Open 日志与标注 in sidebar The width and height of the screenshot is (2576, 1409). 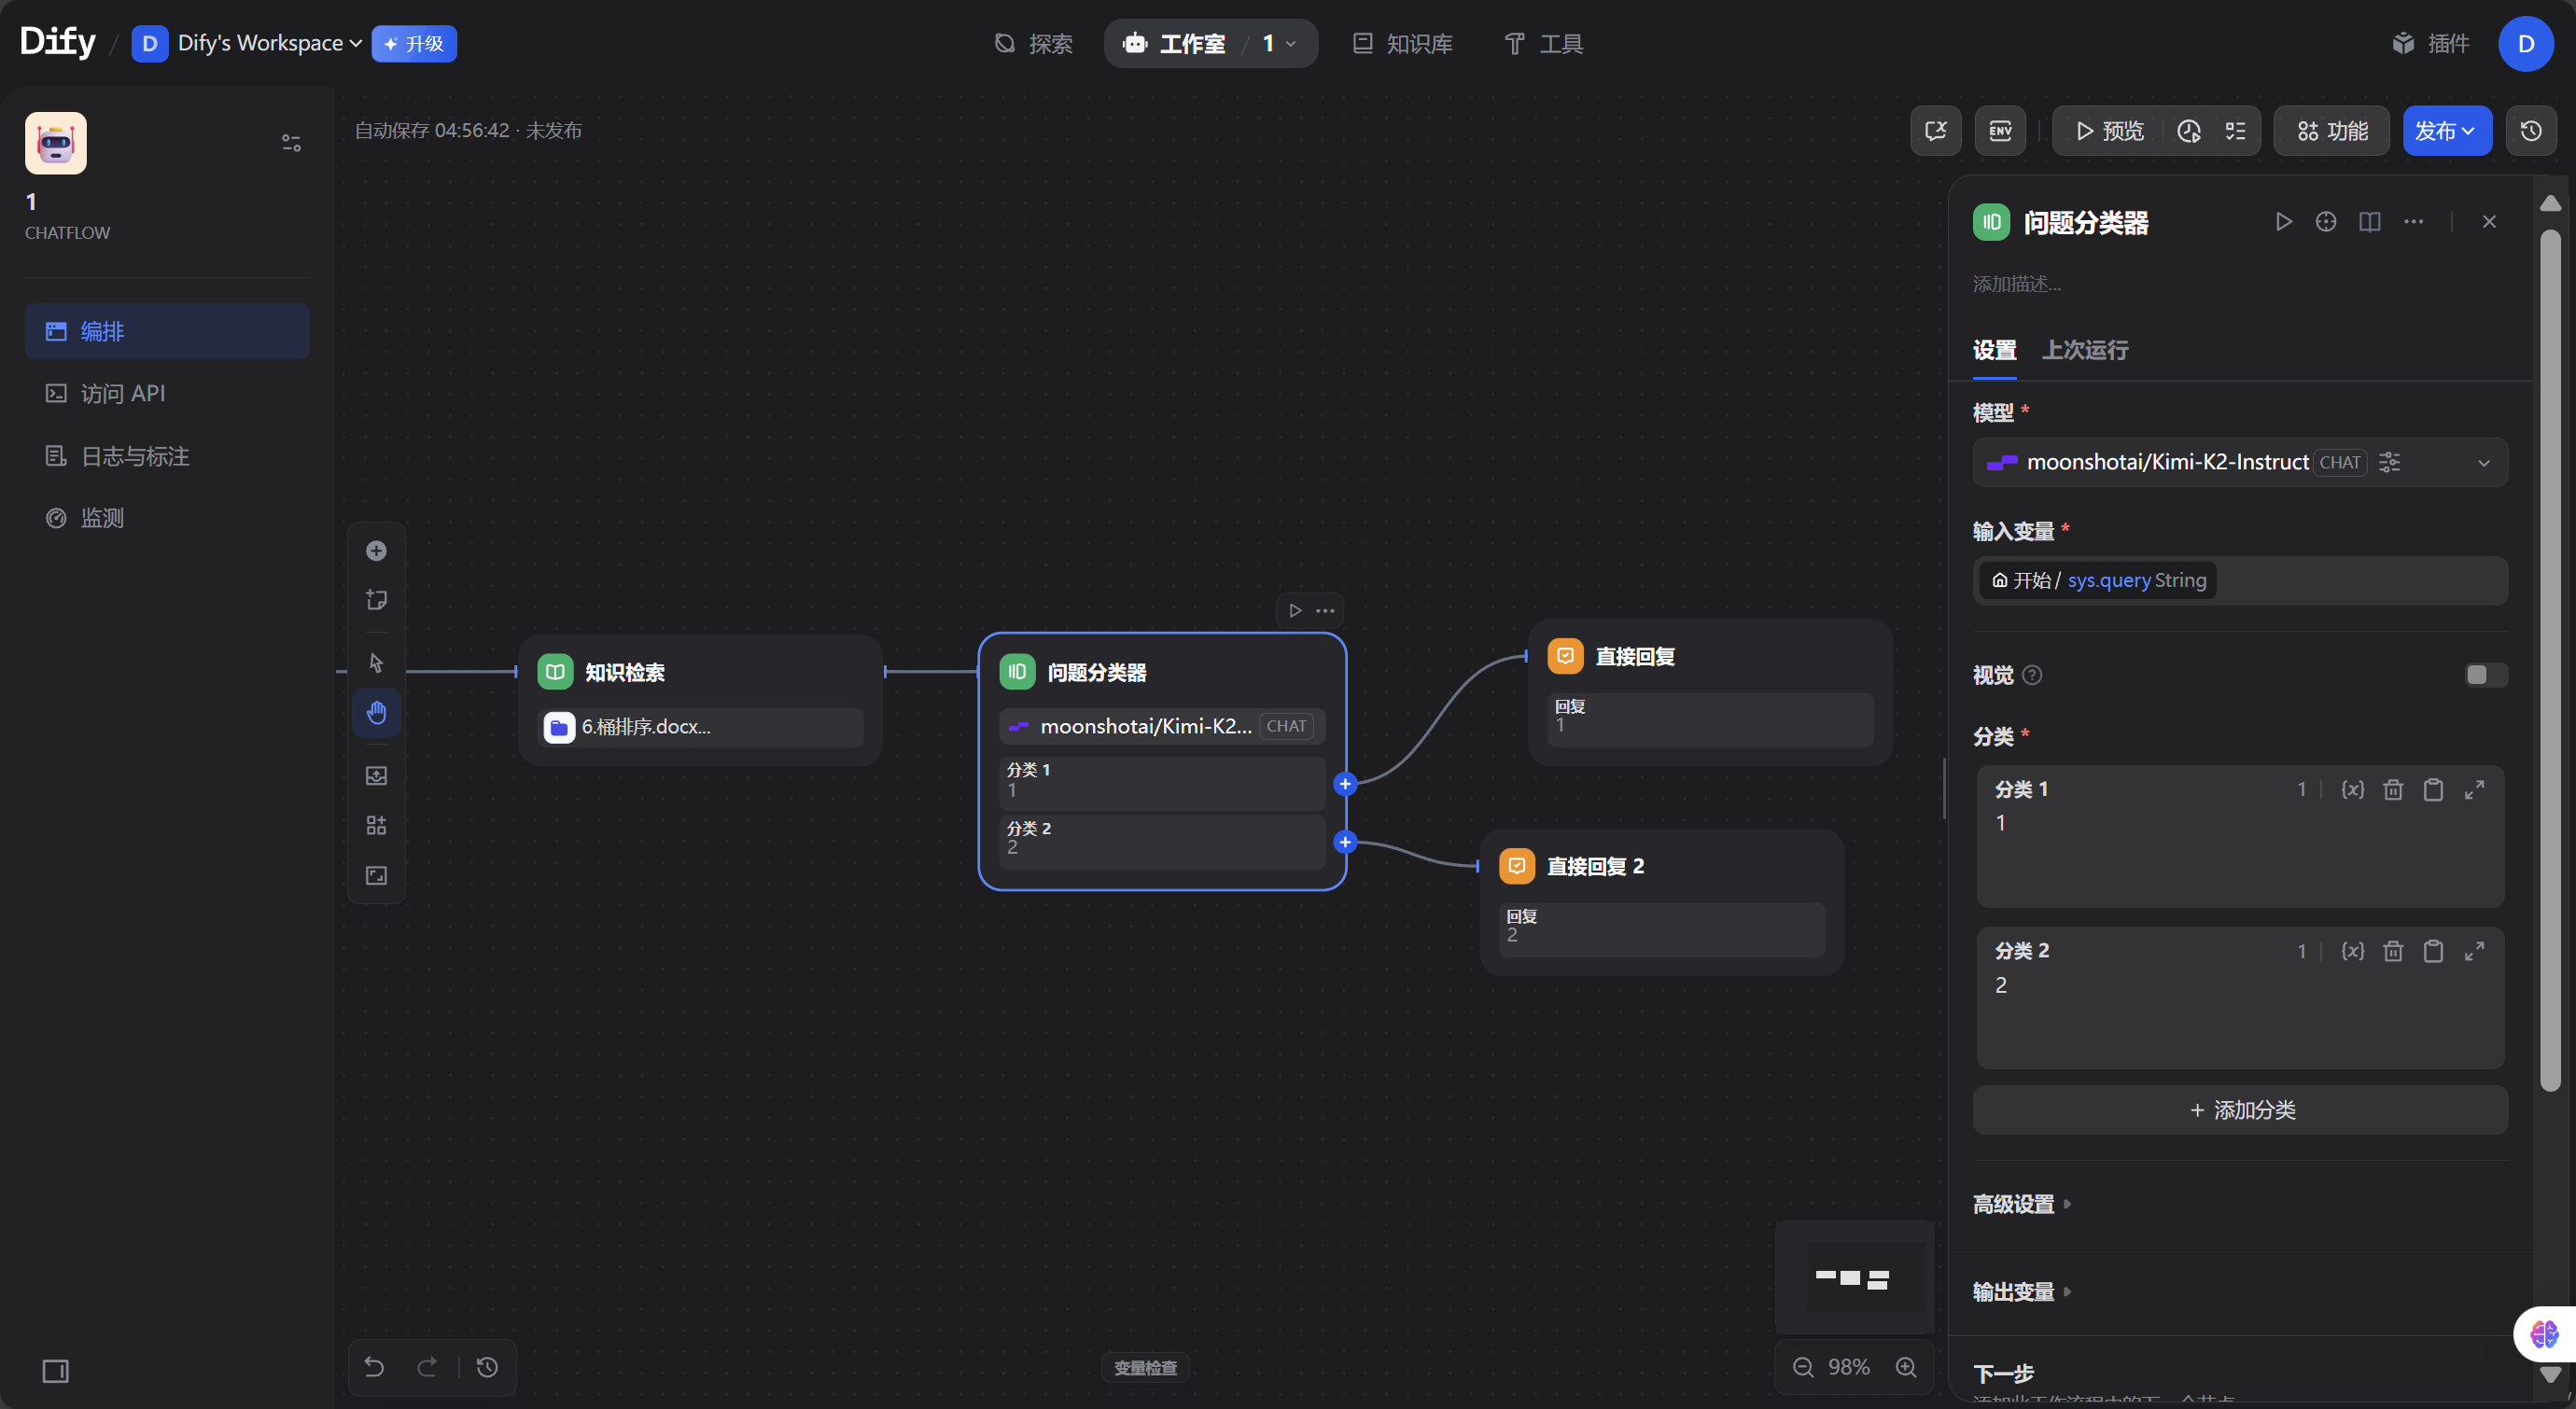coord(135,456)
